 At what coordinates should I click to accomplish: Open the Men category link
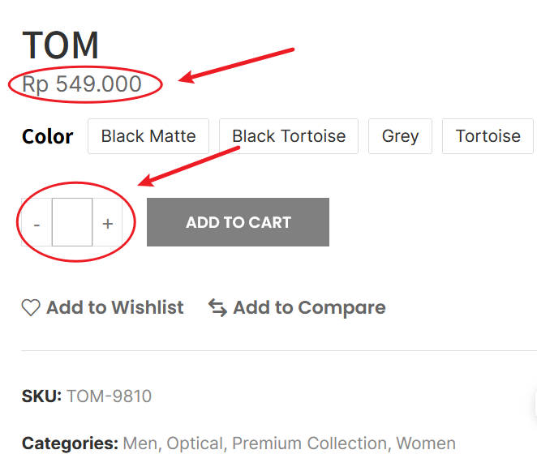pyautogui.click(x=140, y=443)
